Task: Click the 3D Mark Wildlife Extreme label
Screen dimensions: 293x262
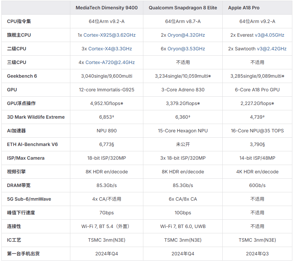Action: click(36, 117)
